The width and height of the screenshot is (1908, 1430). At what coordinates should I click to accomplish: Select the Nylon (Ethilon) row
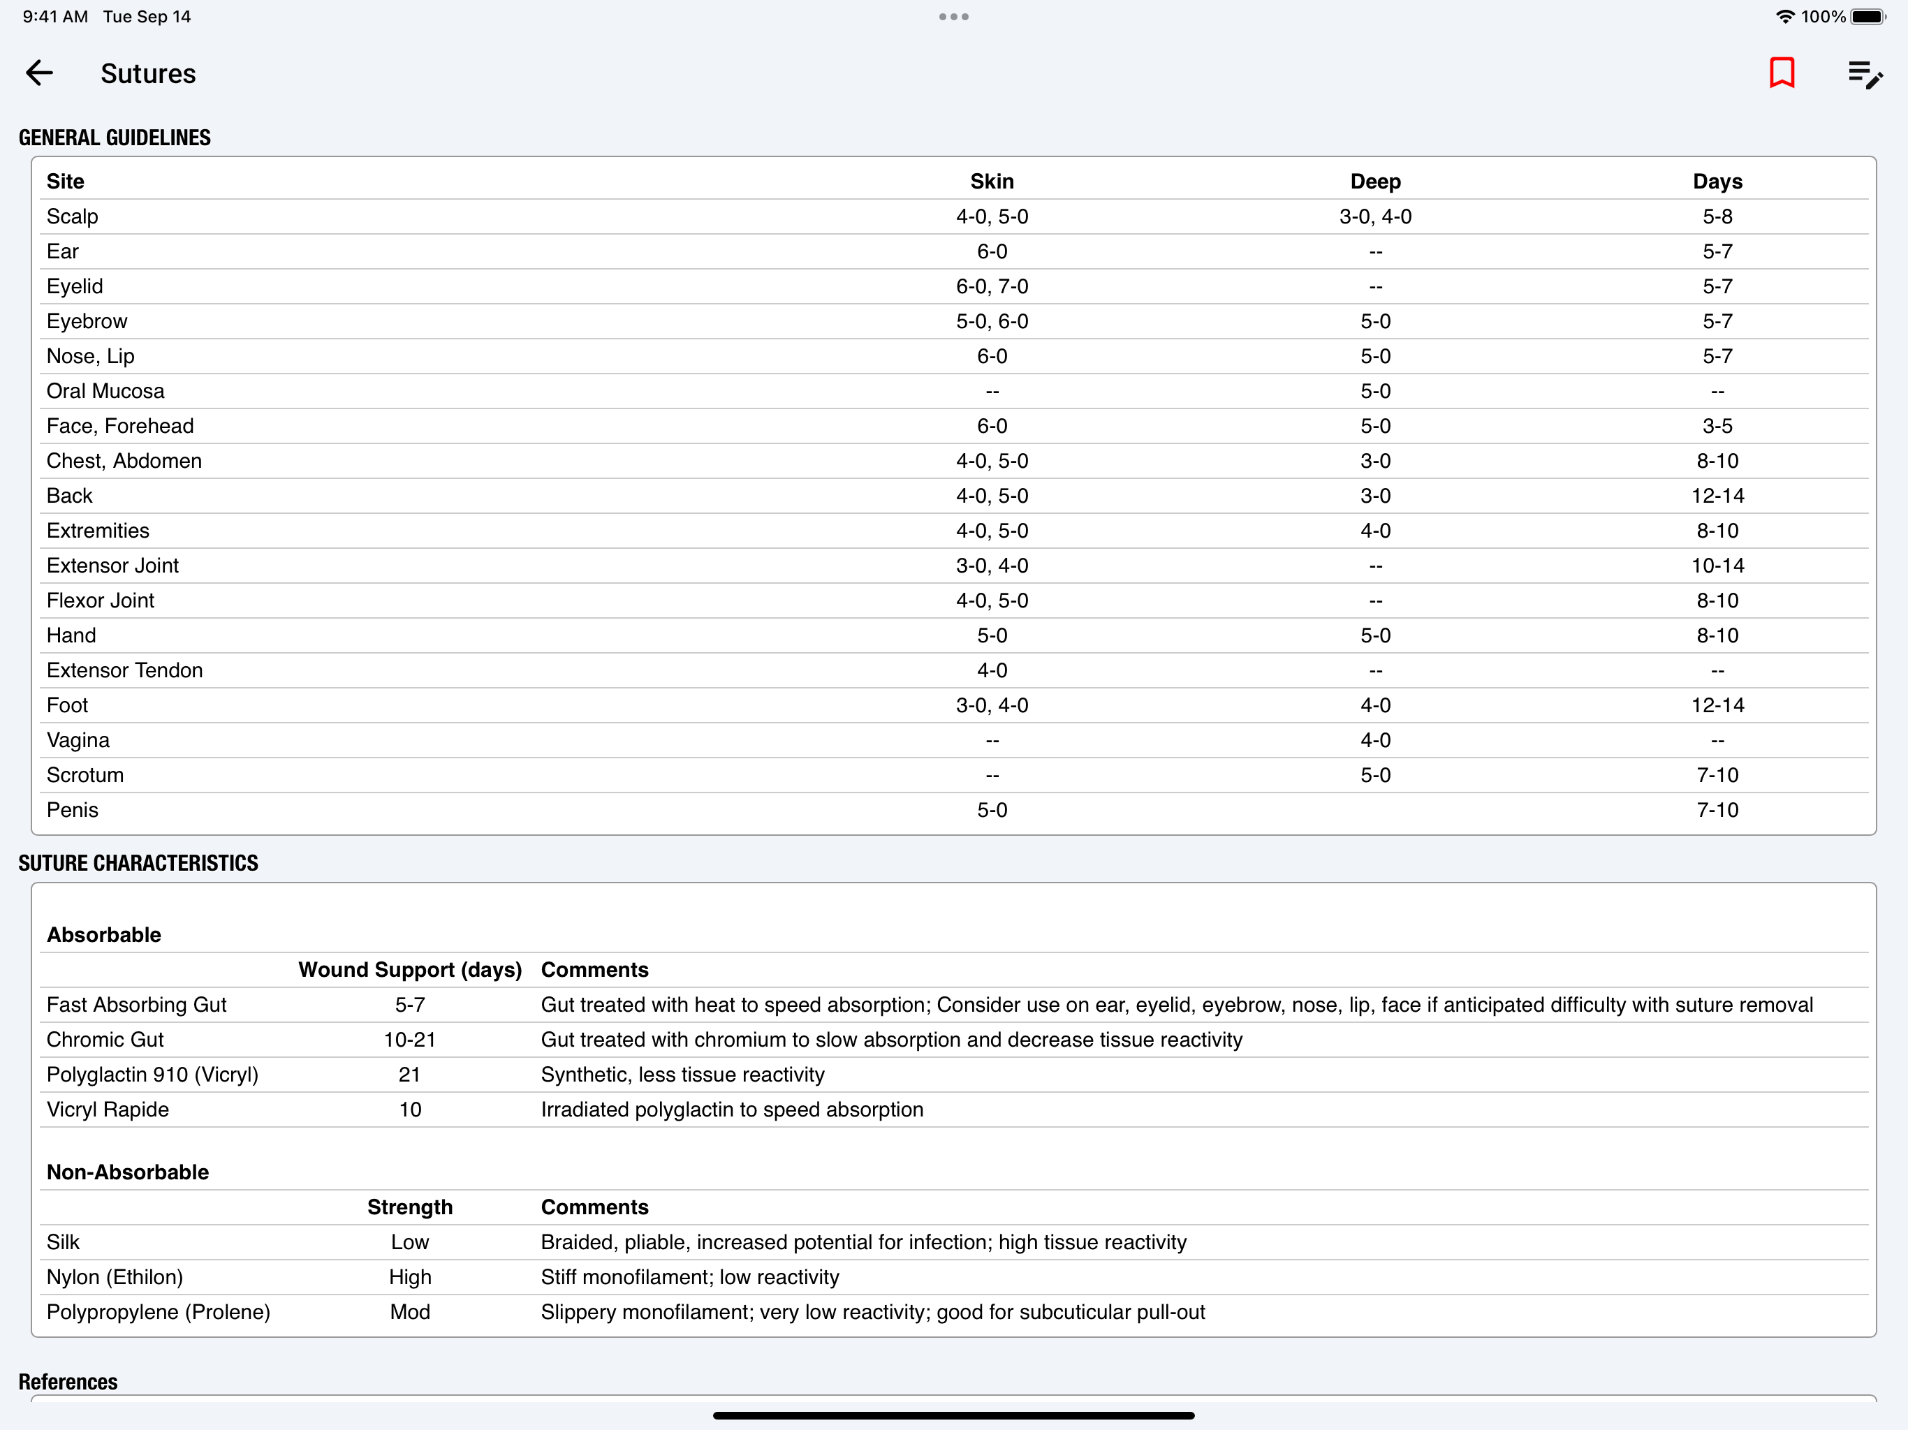[x=115, y=1276]
